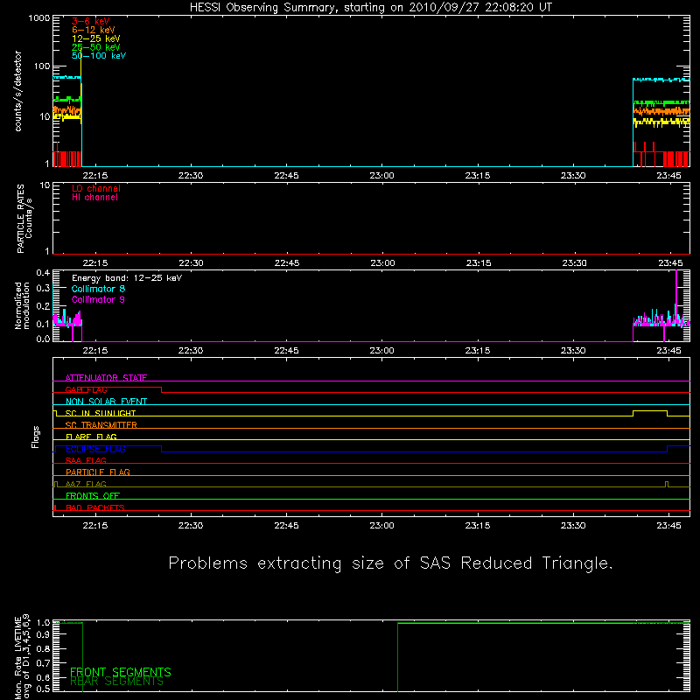The image size is (700, 700).
Task: Click the ECLIPSE FLAG step-up near 23:45
Action: [x=667, y=449]
